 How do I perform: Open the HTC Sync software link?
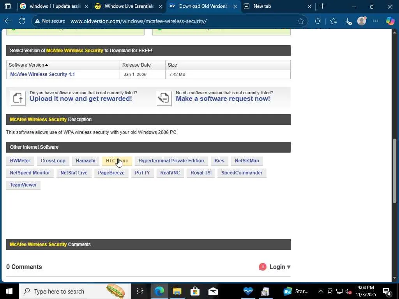pyautogui.click(x=117, y=161)
